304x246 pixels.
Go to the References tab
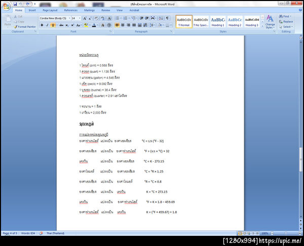70,10
